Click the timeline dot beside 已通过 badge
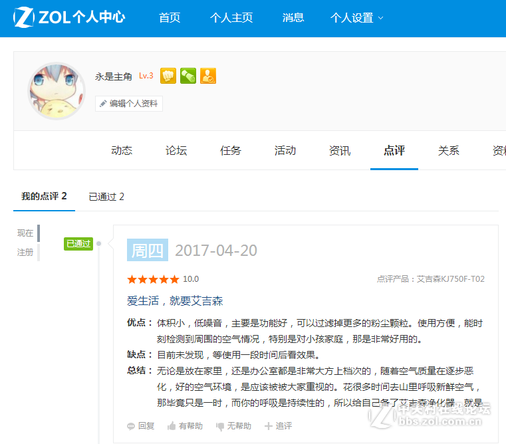This screenshot has height=444, width=506. 99,244
